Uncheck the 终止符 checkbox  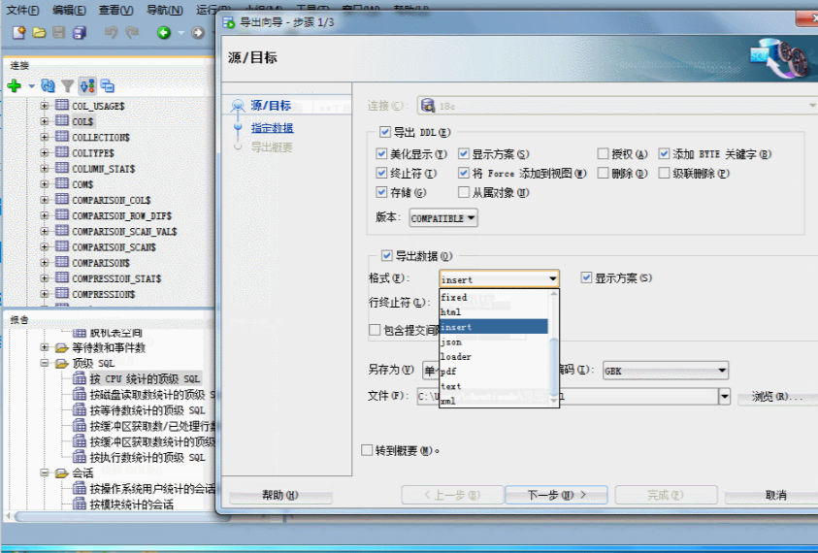[381, 174]
